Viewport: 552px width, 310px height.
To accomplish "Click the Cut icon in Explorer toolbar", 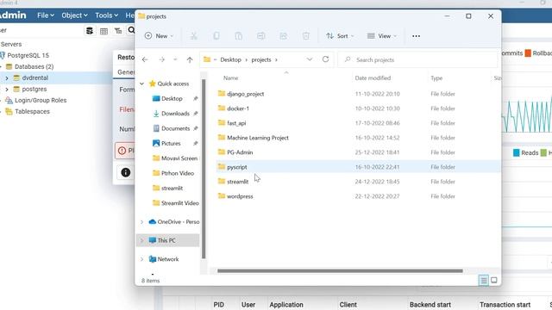I will pos(193,36).
